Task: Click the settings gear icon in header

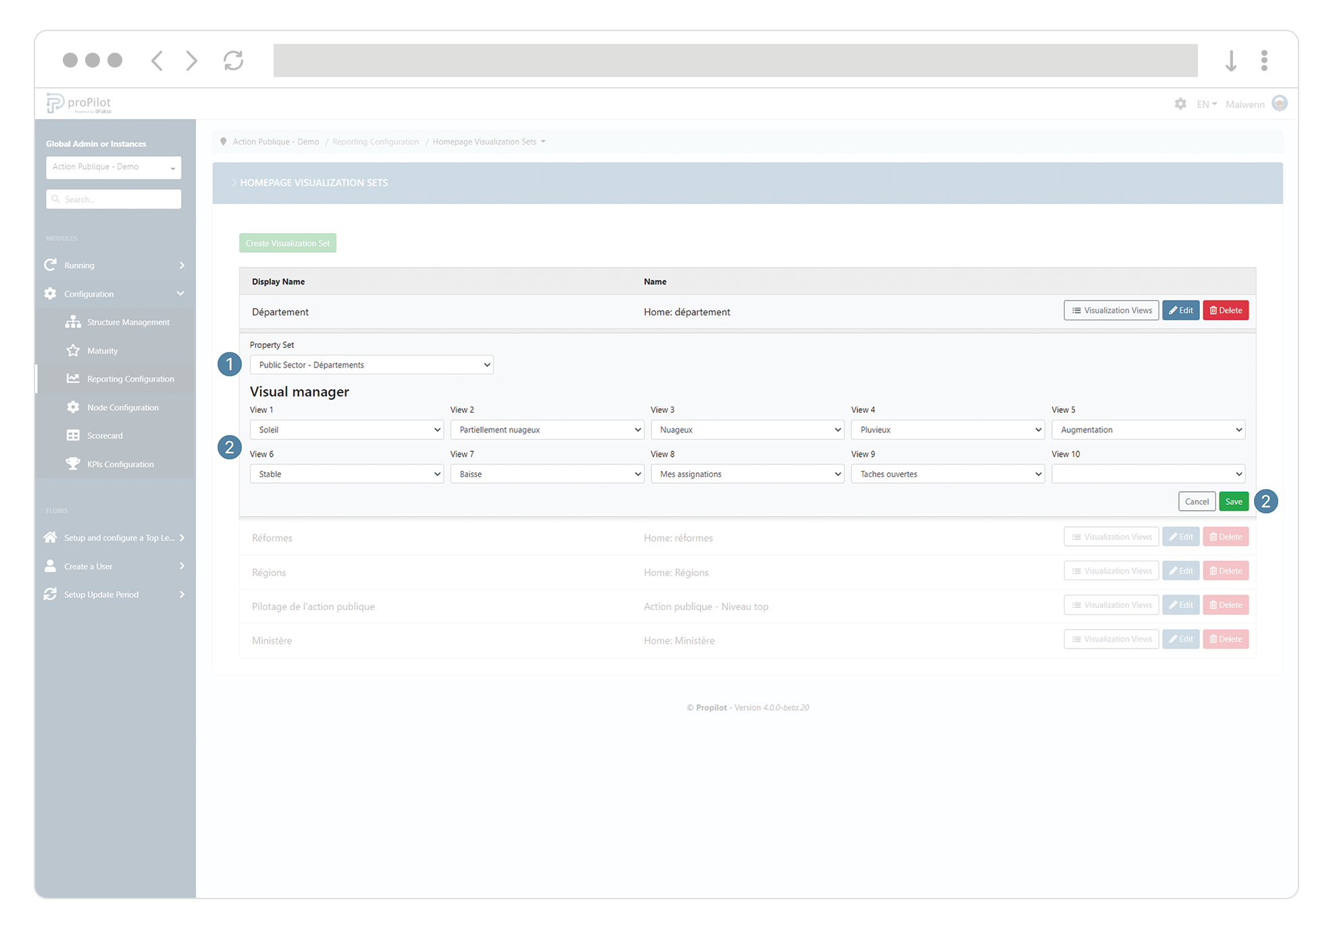Action: pyautogui.click(x=1180, y=104)
